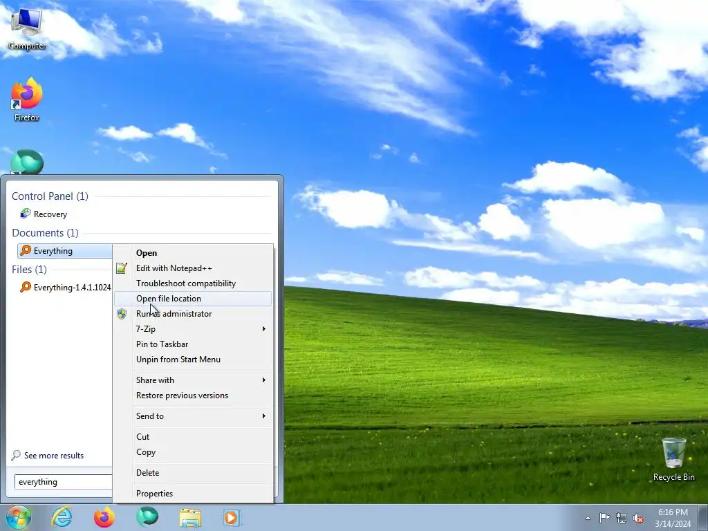Image resolution: width=708 pixels, height=531 pixels.
Task: Click the Windows Start orb
Action: (x=19, y=517)
